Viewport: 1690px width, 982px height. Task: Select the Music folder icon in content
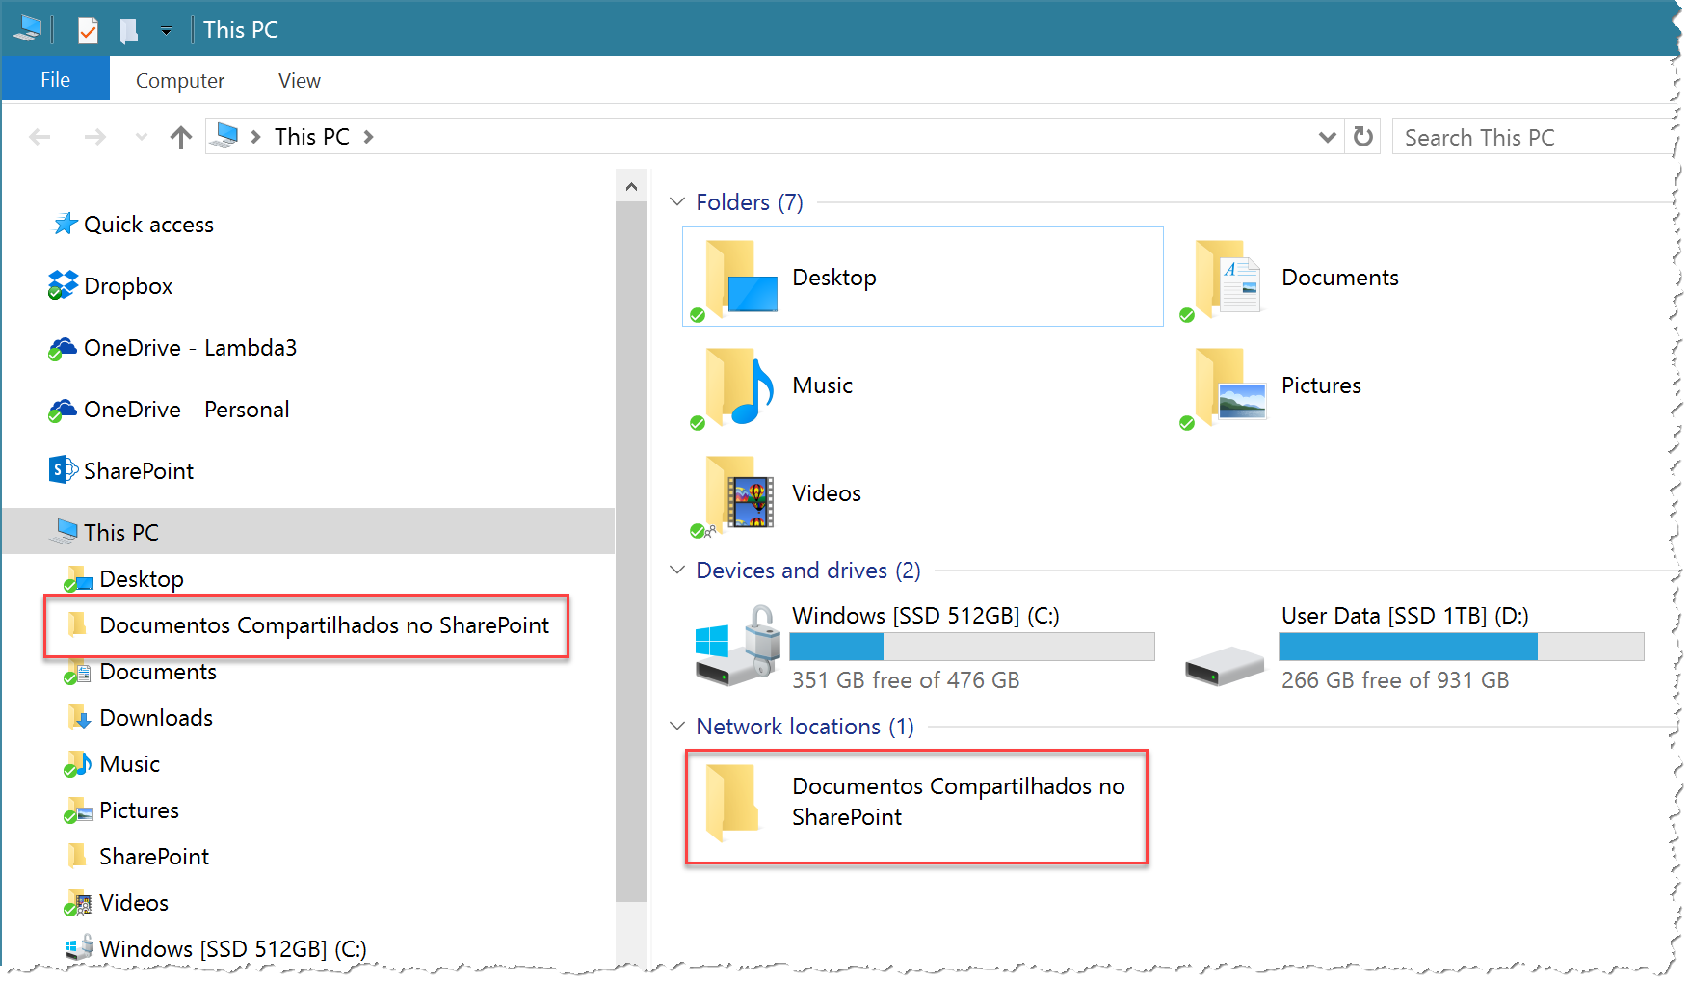click(734, 386)
